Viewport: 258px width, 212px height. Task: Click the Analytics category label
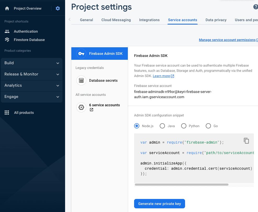13,85
